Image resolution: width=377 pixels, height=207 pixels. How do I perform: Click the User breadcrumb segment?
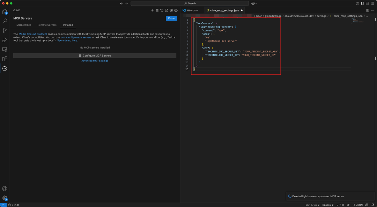pos(259,16)
